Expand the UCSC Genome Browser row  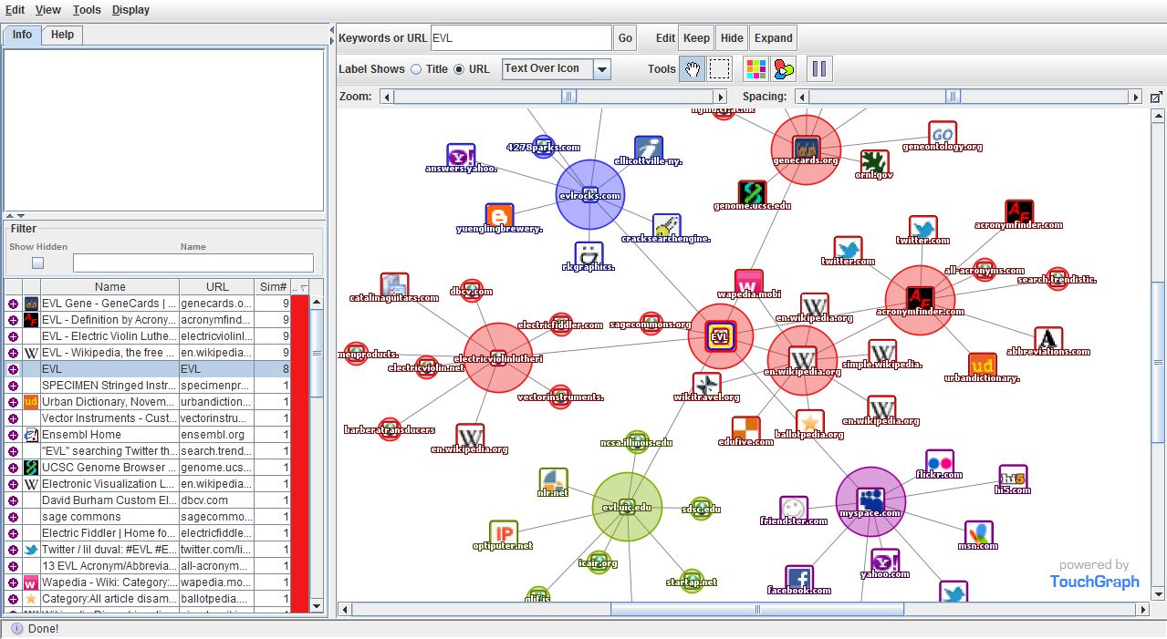click(13, 468)
